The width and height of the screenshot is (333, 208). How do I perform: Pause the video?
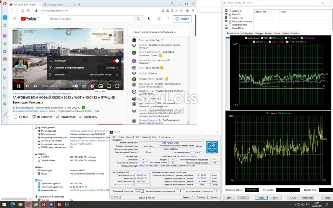[19, 86]
